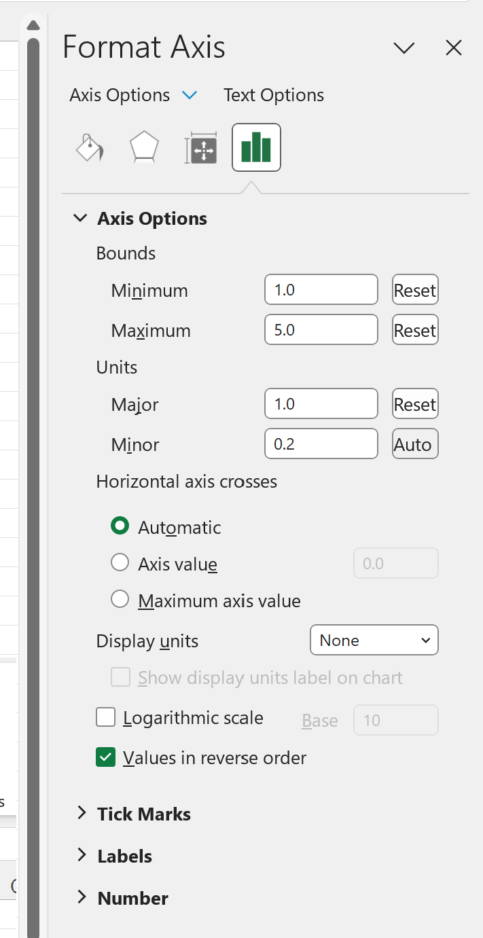Choose Maximum axis value option
The height and width of the screenshot is (938, 483).
tap(120, 598)
